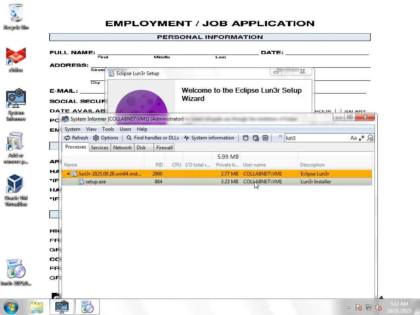Open the System menu
This screenshot has height=315, width=420.
72,129
